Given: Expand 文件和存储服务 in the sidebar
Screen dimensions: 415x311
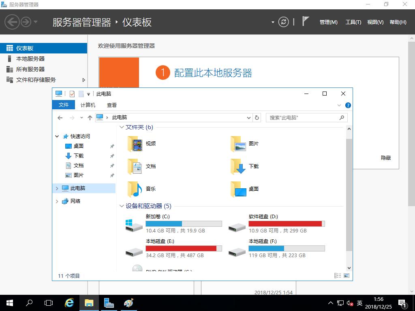Looking at the screenshot, I should [84, 80].
